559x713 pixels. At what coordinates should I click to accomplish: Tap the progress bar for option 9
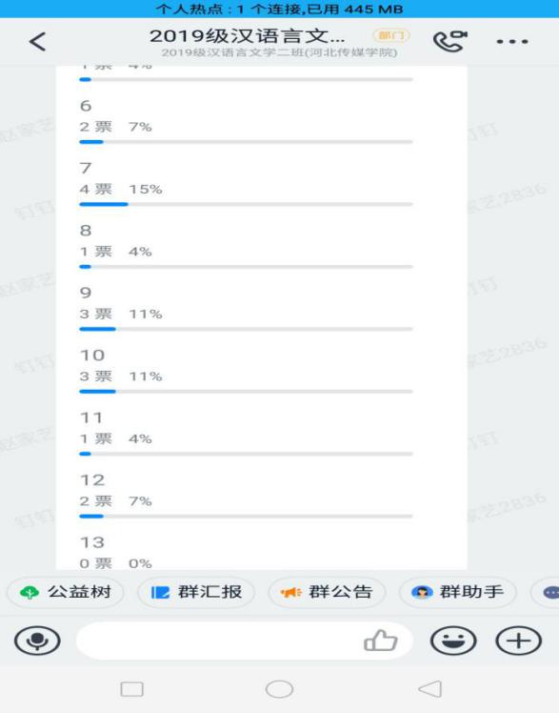[246, 329]
